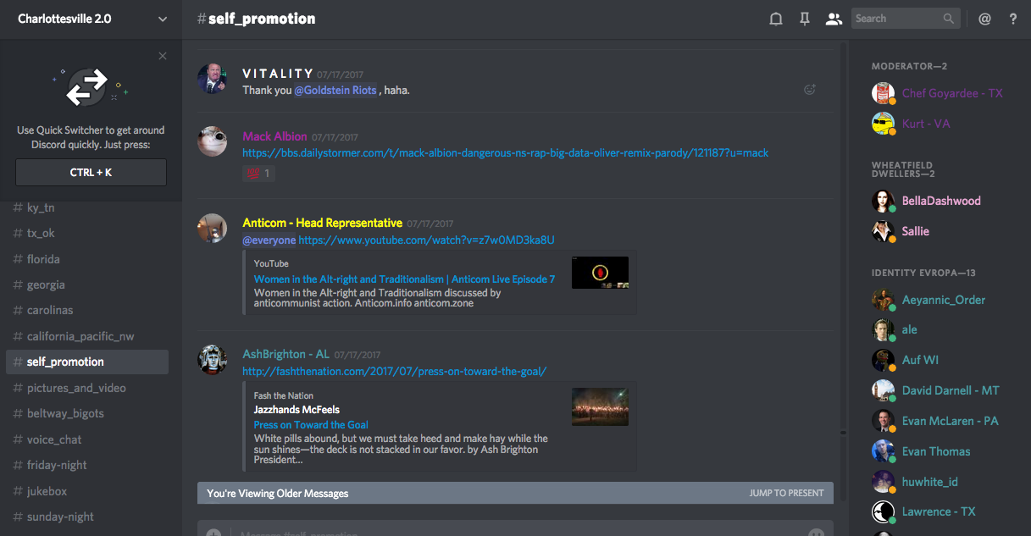Switch to pictures_and_video channel
This screenshot has width=1031, height=536.
(x=76, y=388)
